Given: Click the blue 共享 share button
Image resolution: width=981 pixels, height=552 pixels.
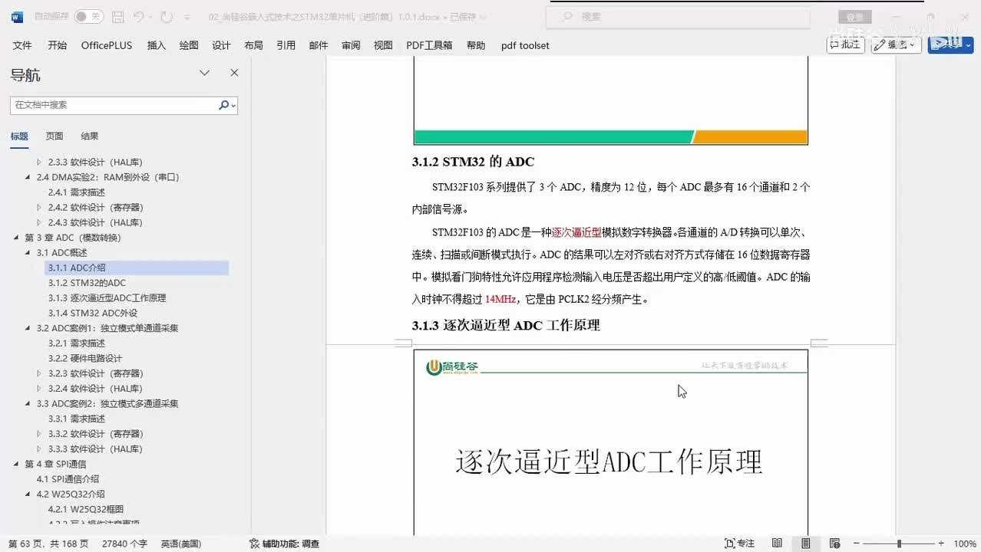Looking at the screenshot, I should [950, 44].
